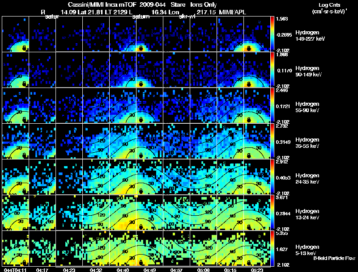
Task: Select the Hydrogen 24-35 keV color scale
Action: click(272, 177)
